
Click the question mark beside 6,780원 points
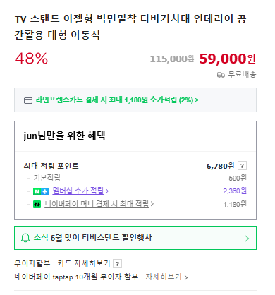(x=242, y=166)
